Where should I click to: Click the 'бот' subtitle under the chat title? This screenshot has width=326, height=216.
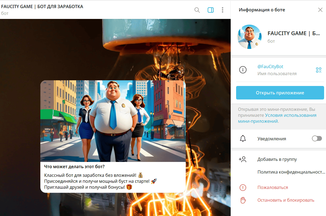[5, 13]
